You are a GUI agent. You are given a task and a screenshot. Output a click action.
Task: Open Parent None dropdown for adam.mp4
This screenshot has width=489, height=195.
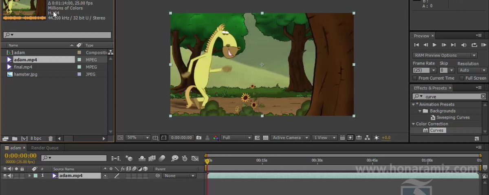click(x=179, y=176)
